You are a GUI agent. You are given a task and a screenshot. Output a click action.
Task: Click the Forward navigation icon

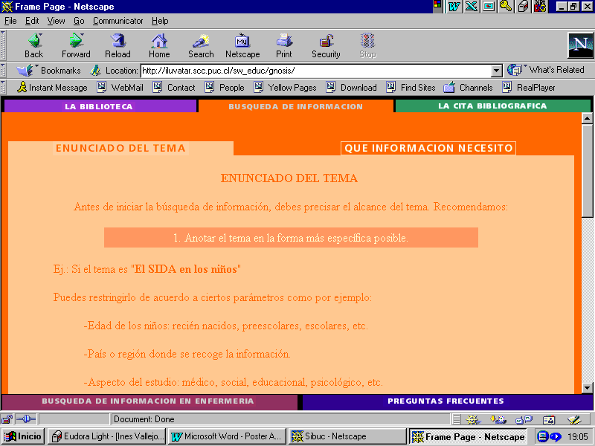[x=76, y=44]
